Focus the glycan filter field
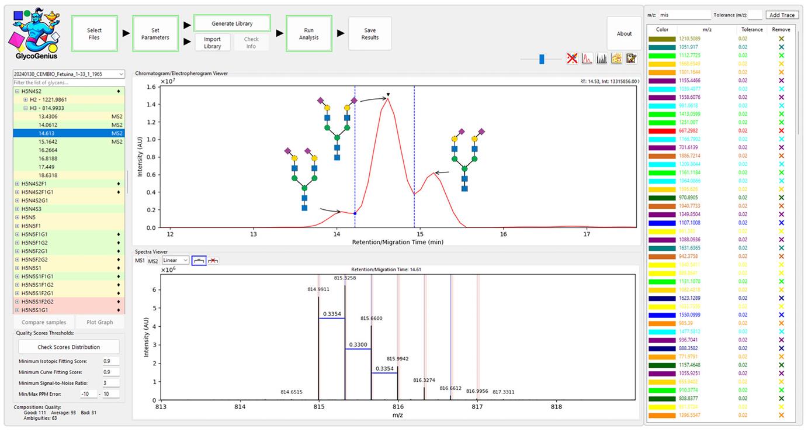The image size is (808, 432). [69, 82]
